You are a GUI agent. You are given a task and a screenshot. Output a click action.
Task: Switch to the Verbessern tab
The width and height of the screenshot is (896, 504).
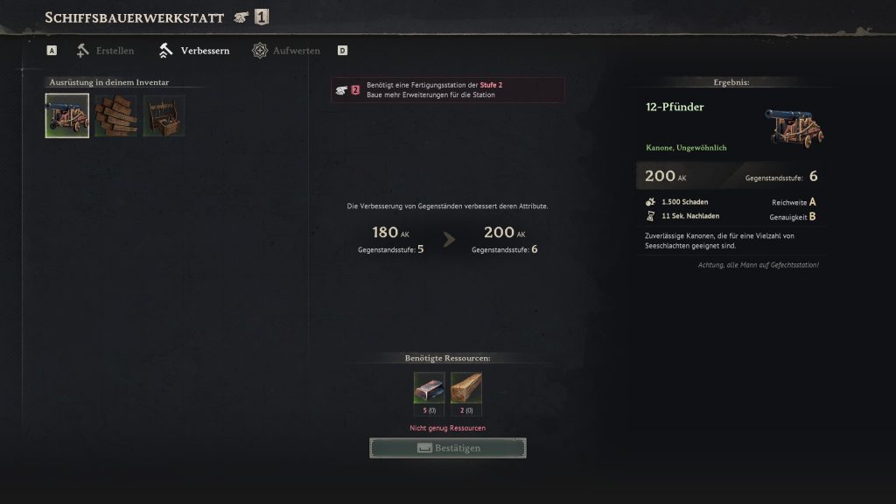tap(194, 51)
